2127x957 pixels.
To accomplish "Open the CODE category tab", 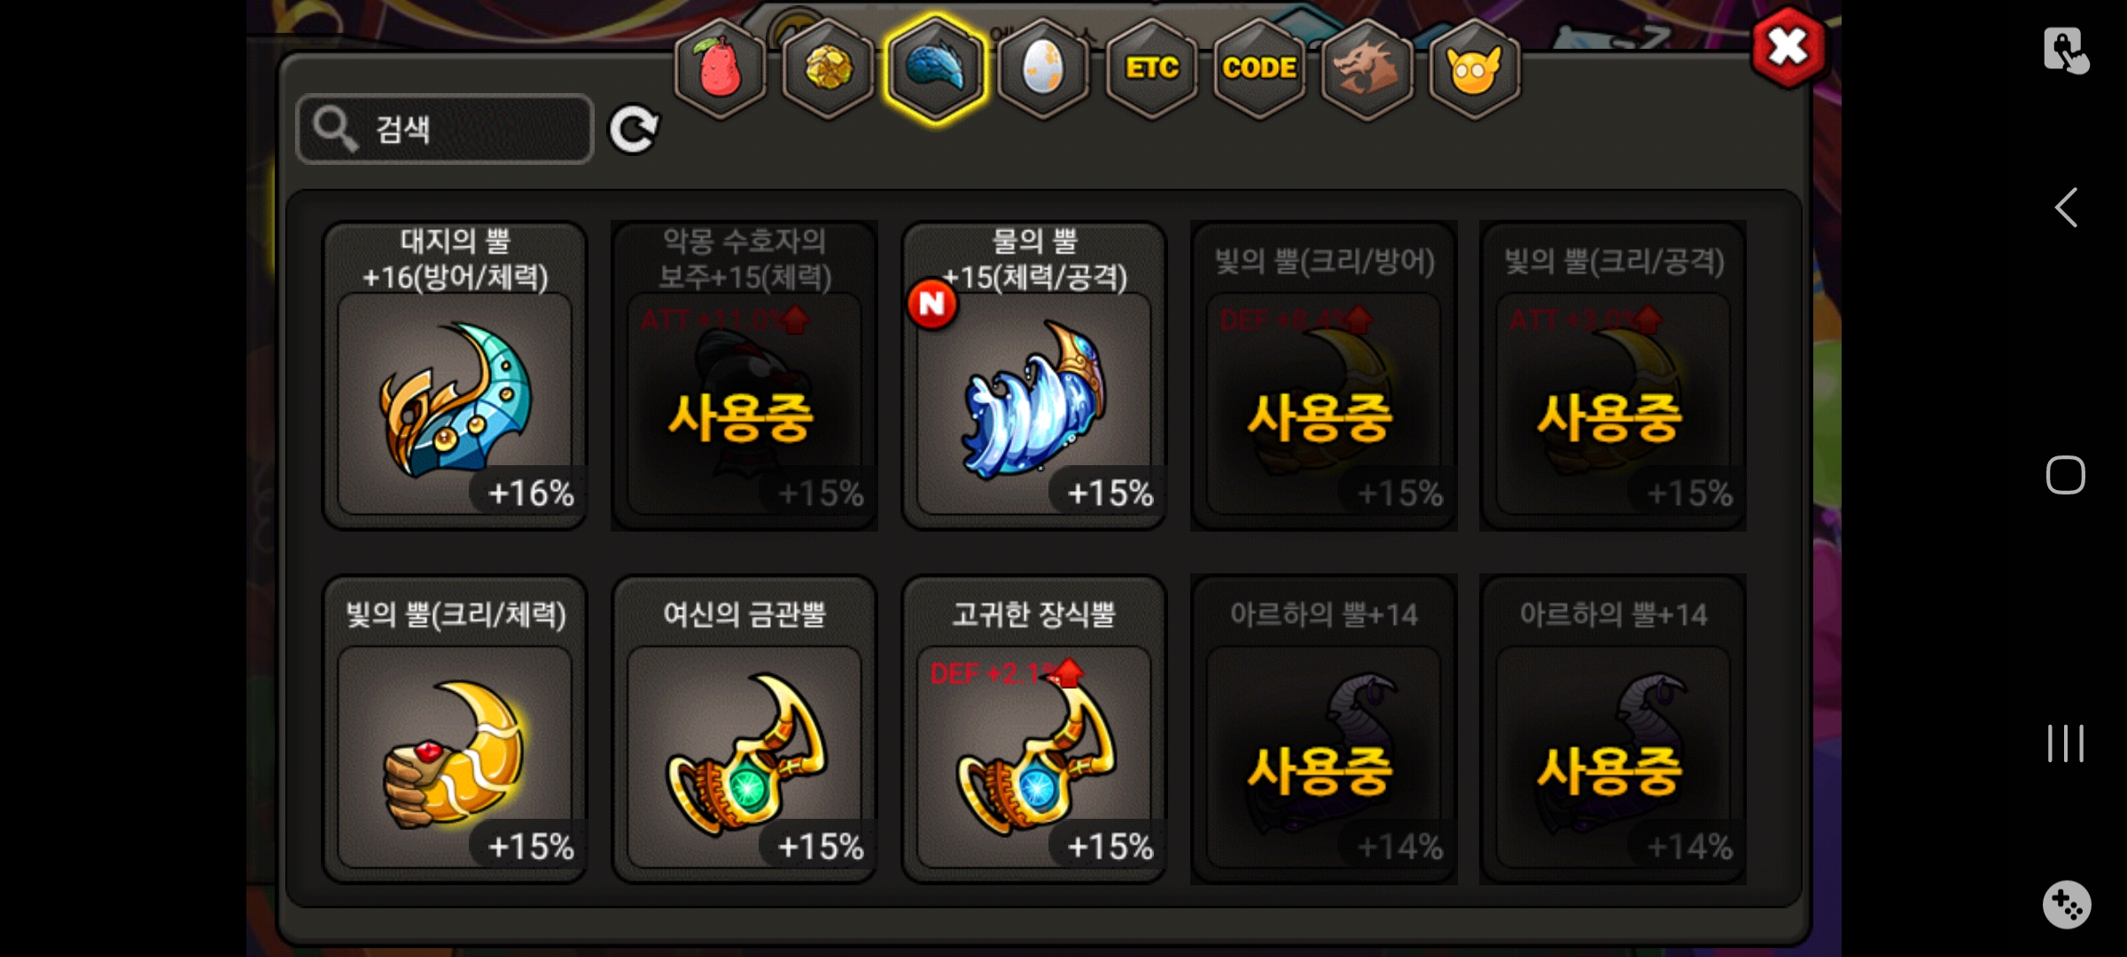I will click(1259, 68).
